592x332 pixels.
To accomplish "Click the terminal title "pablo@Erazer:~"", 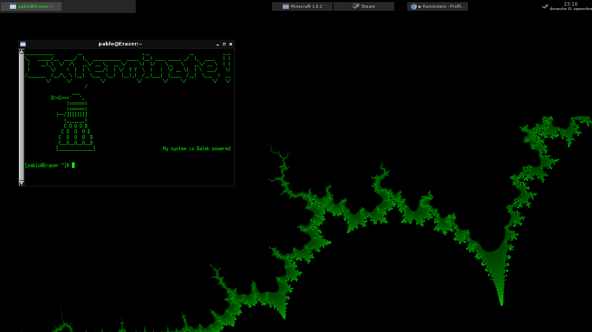I will click(x=120, y=44).
